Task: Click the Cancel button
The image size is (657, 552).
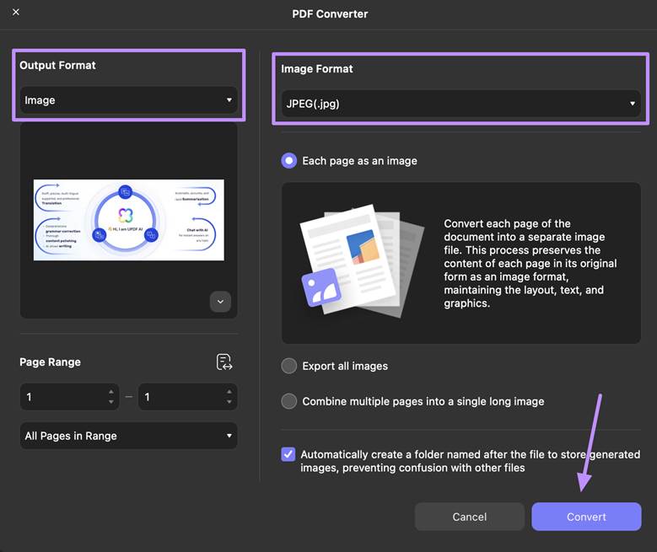Action: point(469,517)
